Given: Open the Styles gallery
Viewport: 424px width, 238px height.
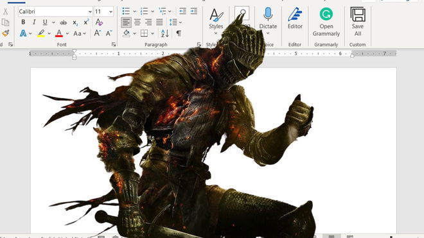Looking at the screenshot, I should [216, 22].
